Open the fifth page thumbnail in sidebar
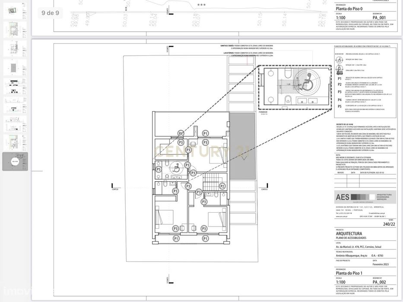The width and height of the screenshot is (403, 302). (15, 86)
